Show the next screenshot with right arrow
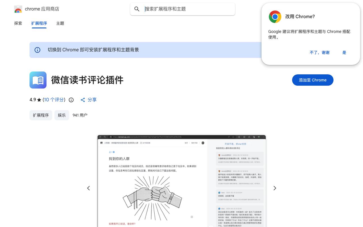The image size is (363, 227). point(275,188)
